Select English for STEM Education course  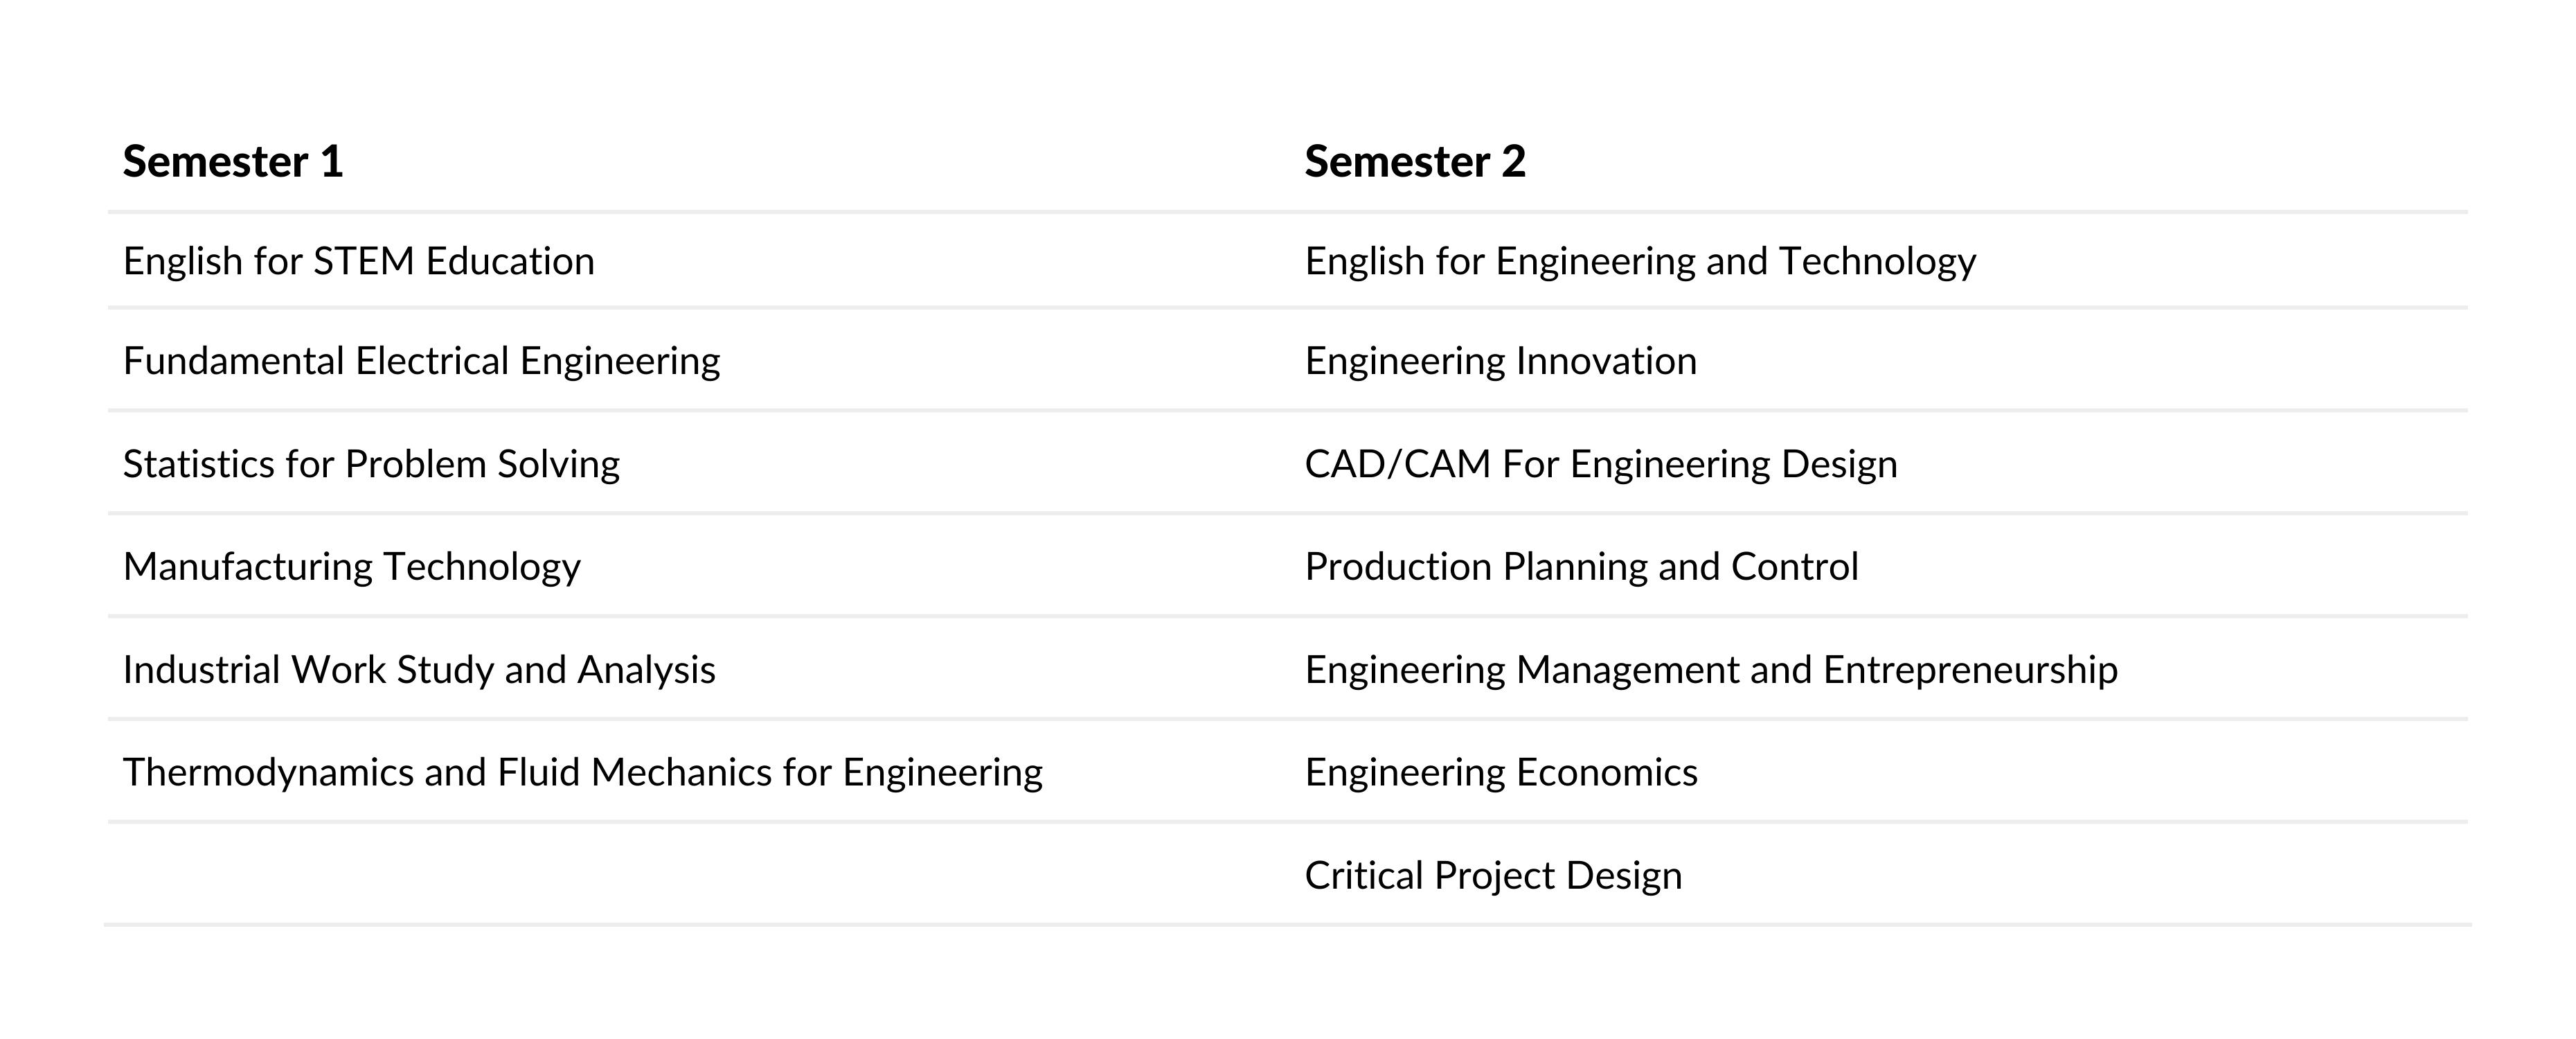pos(359,261)
